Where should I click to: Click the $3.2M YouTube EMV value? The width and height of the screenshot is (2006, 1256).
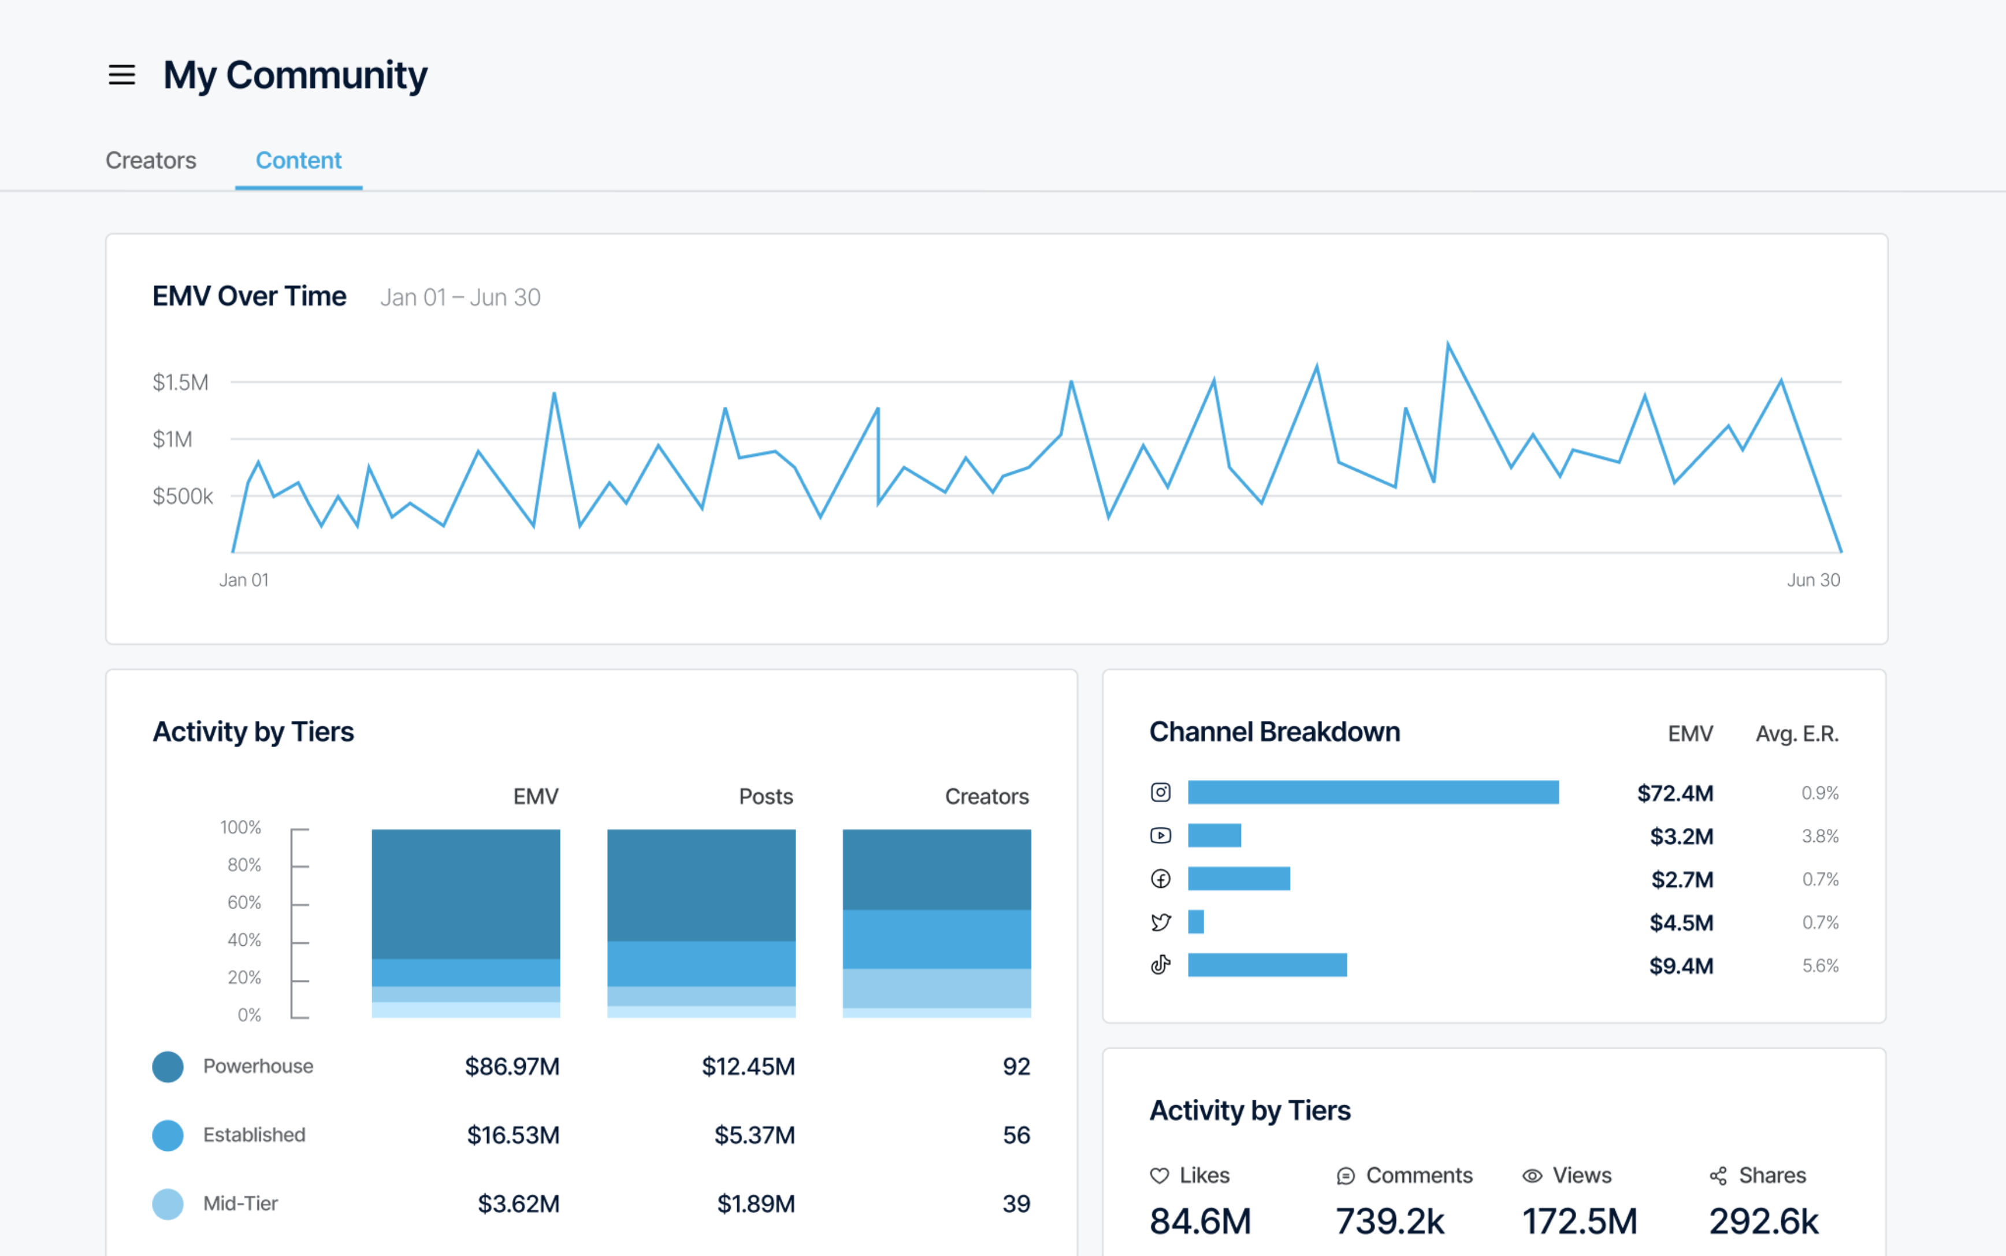(x=1681, y=837)
